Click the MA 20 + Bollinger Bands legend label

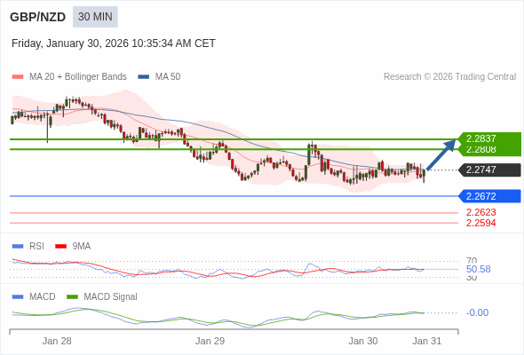[x=78, y=77]
